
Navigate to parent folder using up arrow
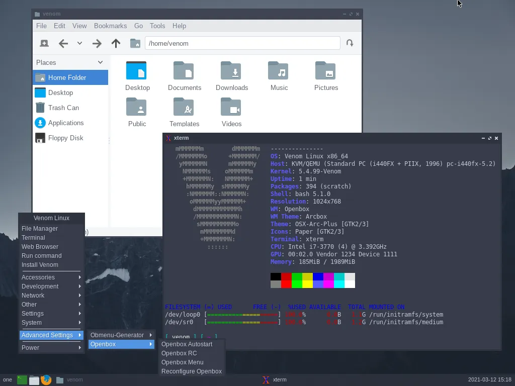point(116,43)
